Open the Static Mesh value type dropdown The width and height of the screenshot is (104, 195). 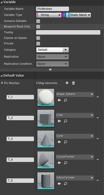pos(78,15)
